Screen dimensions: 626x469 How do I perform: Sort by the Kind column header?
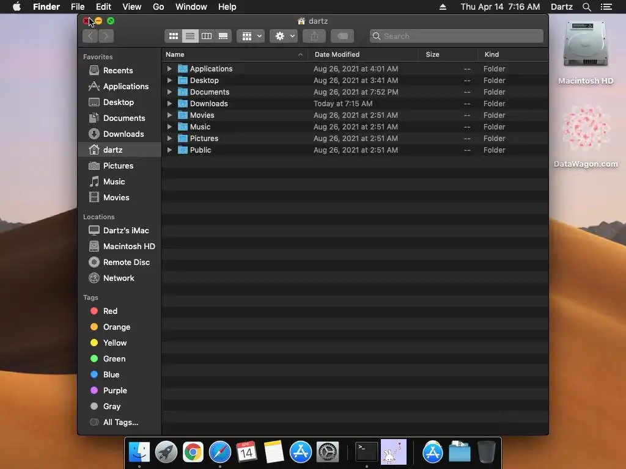[513, 54]
